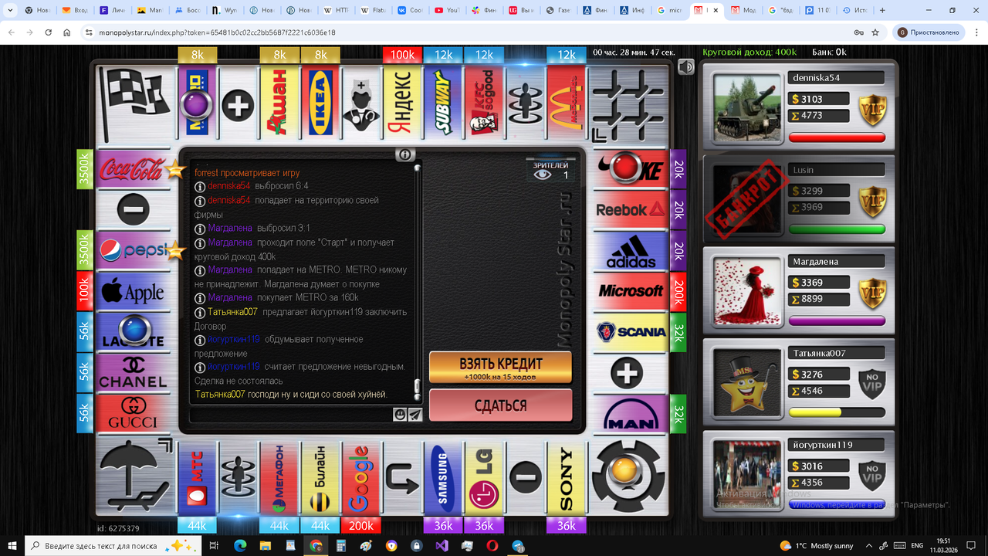Screen dimensions: 988x556
Task: Open йогурткин119's avatar picture
Action: pos(746,473)
